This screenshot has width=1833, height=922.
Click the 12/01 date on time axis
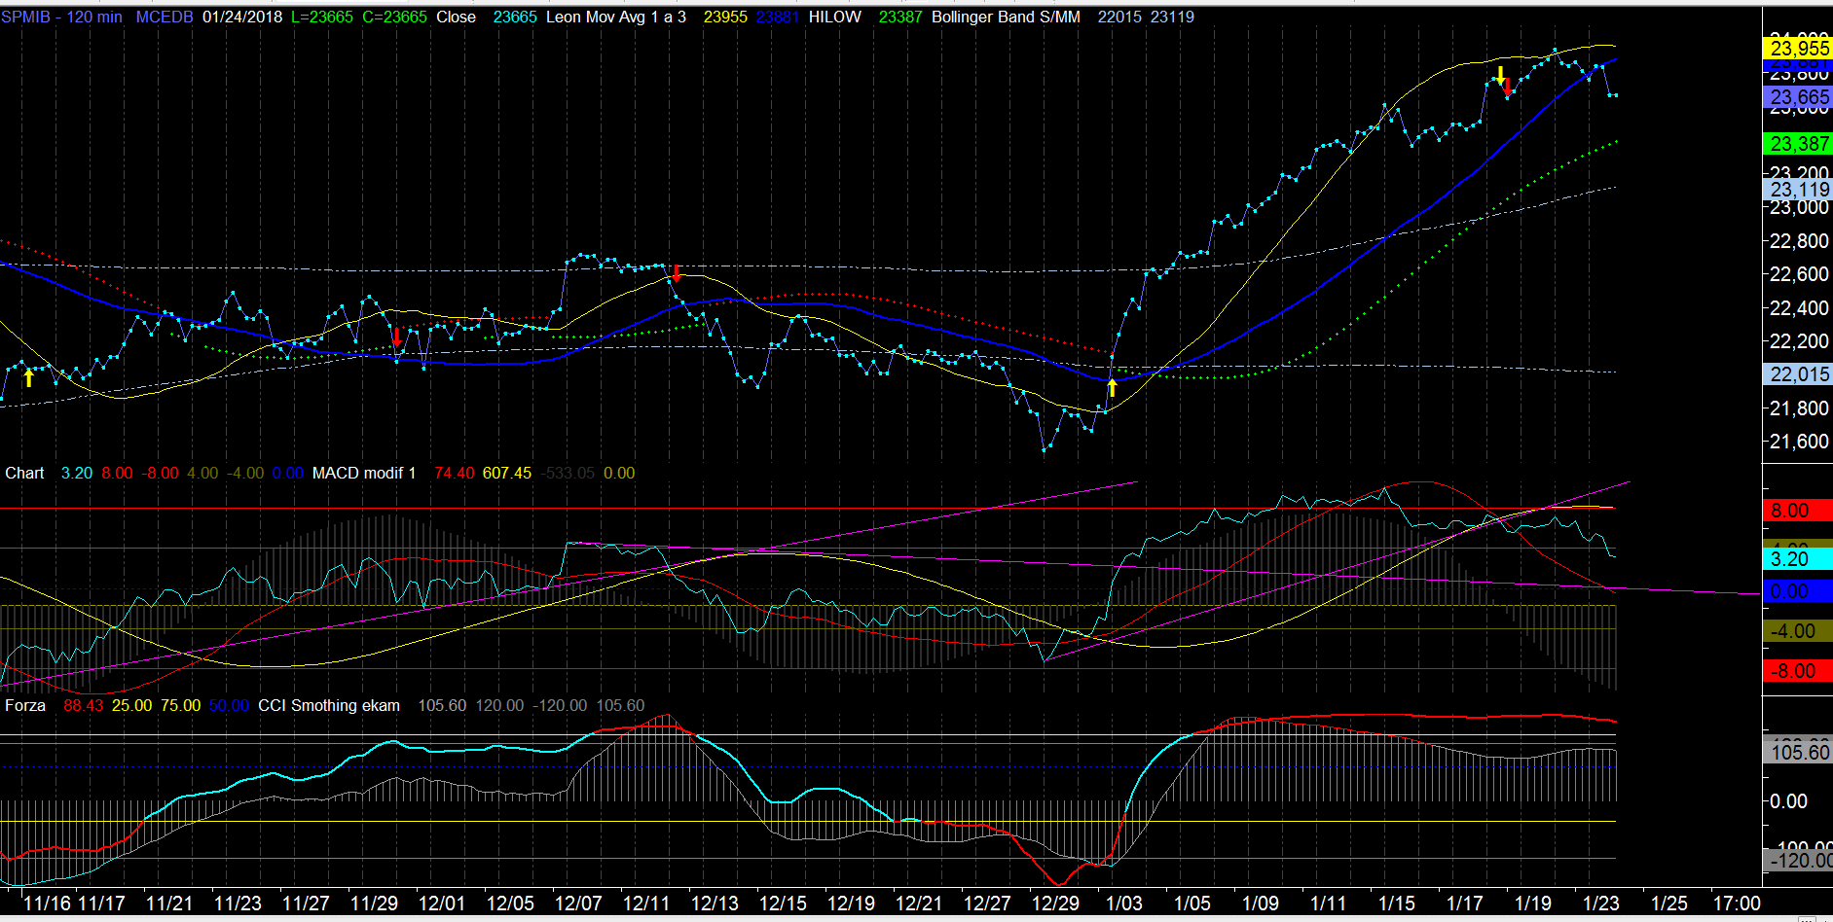[x=442, y=904]
